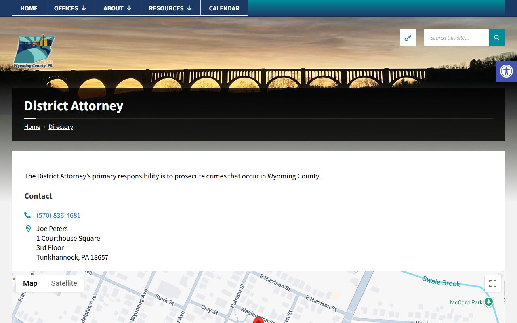Open the accessibility tools icon
Image resolution: width=517 pixels, height=323 pixels.
pyautogui.click(x=506, y=71)
